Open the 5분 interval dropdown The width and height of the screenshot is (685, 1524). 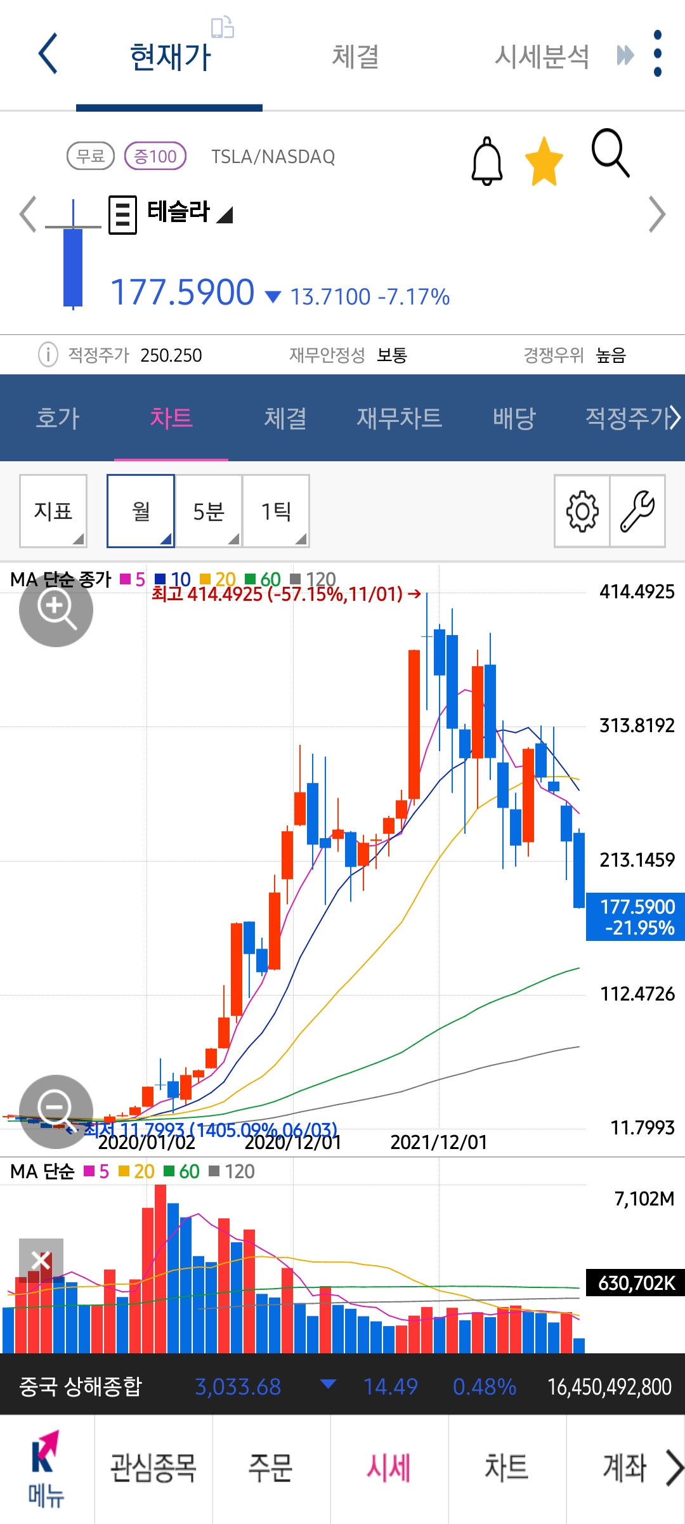coord(209,511)
